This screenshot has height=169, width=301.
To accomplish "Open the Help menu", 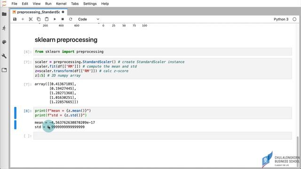I will point(105,4).
